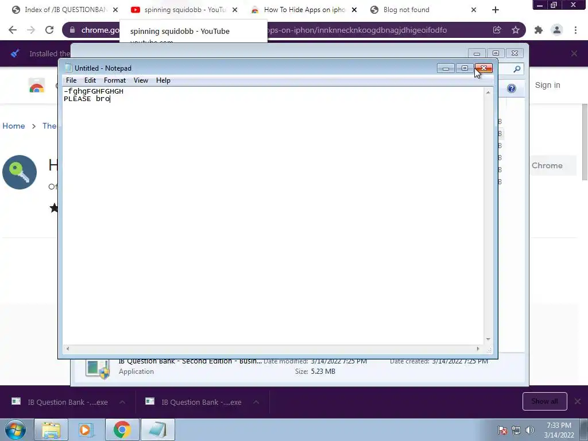Click the key extension icon
Screen dimensions: 588x441
pos(20,172)
